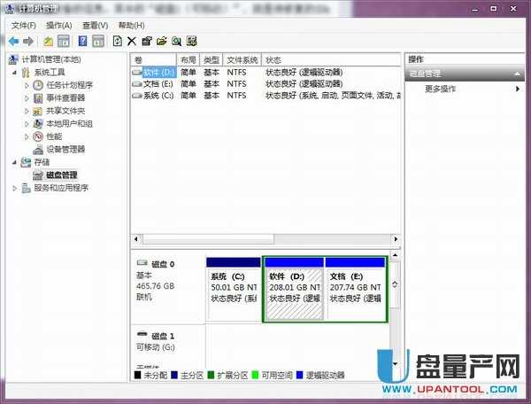Image resolution: width=531 pixels, height=404 pixels.
Task: Click the blue Help question mark icon
Action: coord(83,41)
